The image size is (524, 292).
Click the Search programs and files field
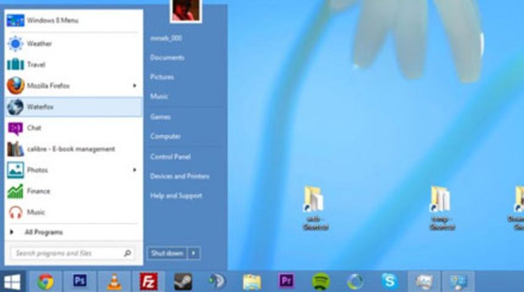(x=72, y=253)
